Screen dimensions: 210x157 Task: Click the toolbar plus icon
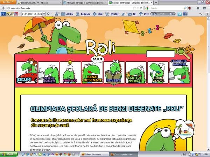(207, 14)
